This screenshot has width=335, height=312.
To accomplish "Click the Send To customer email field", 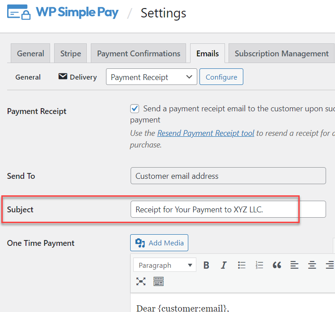I will [228, 176].
